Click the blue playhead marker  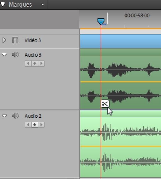pyautogui.click(x=101, y=21)
